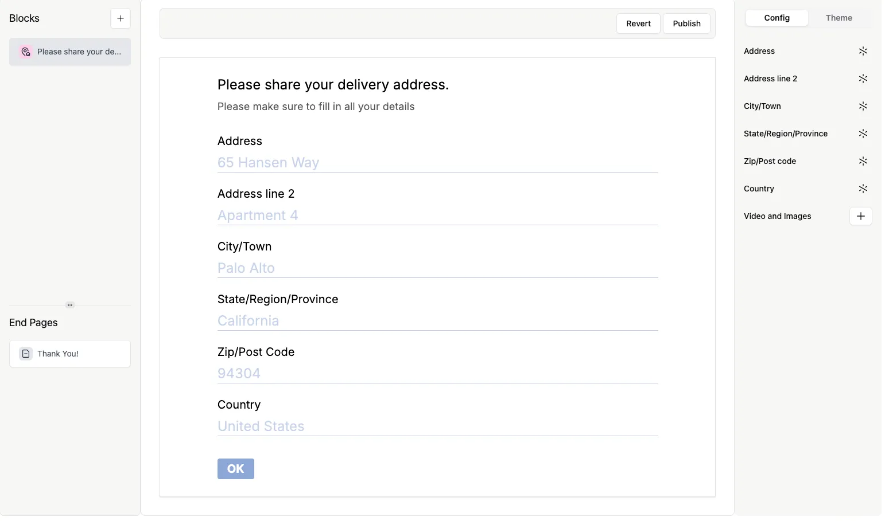The image size is (885, 521).
Task: Select the pink address block icon
Action: click(x=25, y=52)
